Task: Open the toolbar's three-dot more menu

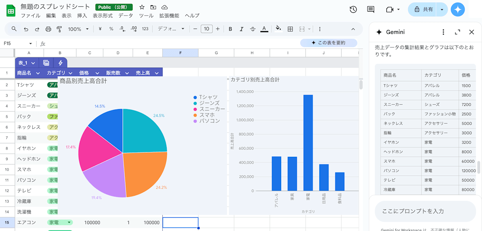Action: [x=320, y=29]
